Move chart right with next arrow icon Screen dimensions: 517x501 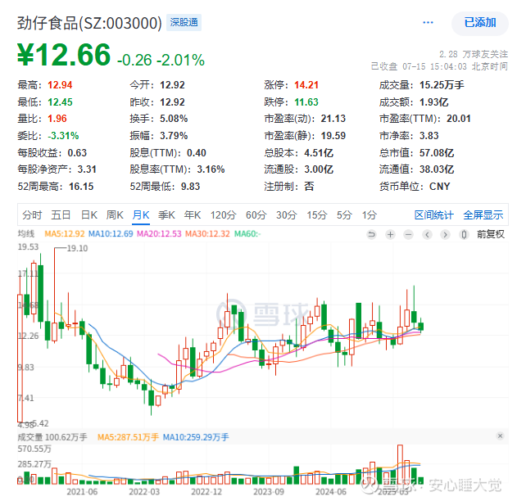coord(445,234)
